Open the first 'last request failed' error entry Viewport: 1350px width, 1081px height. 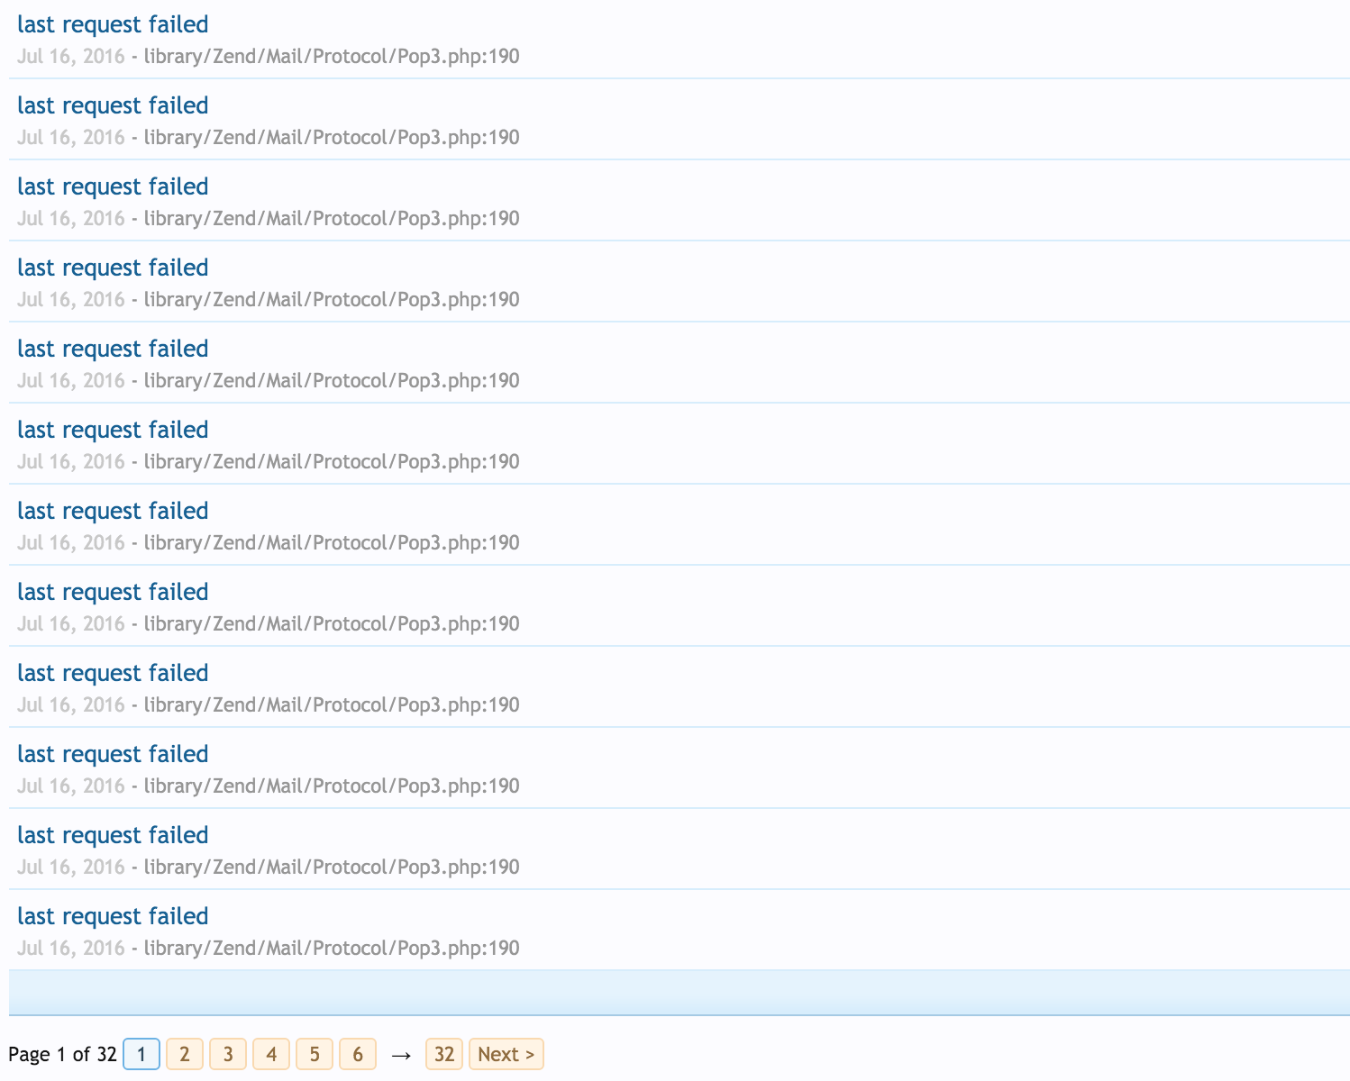coord(112,24)
